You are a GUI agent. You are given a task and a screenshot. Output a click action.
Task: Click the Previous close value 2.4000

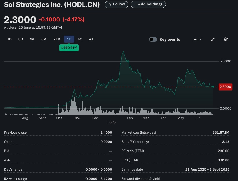point(106,132)
